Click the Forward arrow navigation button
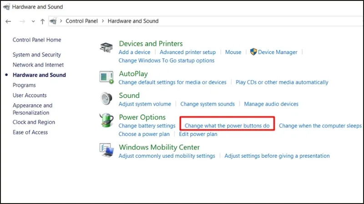Screen dimensions: 364x204 [x=21, y=21]
